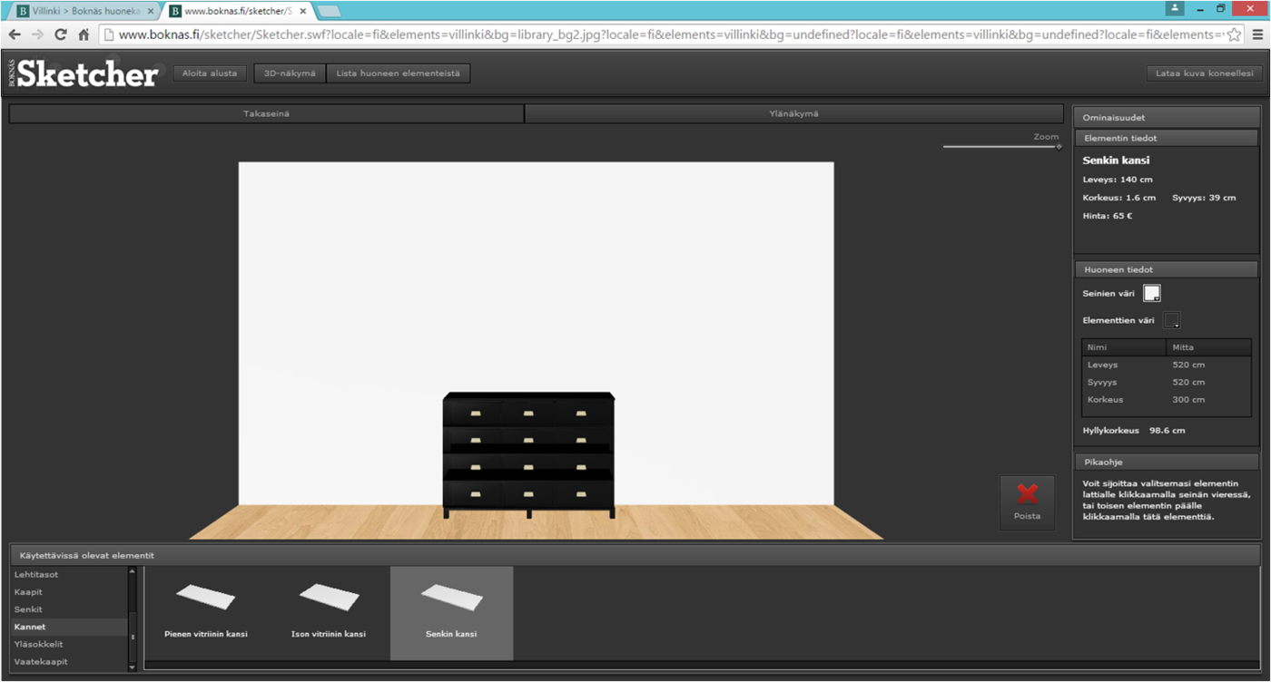This screenshot has width=1271, height=682.
Task: Choose the Senkin kansi element
Action: click(x=451, y=609)
